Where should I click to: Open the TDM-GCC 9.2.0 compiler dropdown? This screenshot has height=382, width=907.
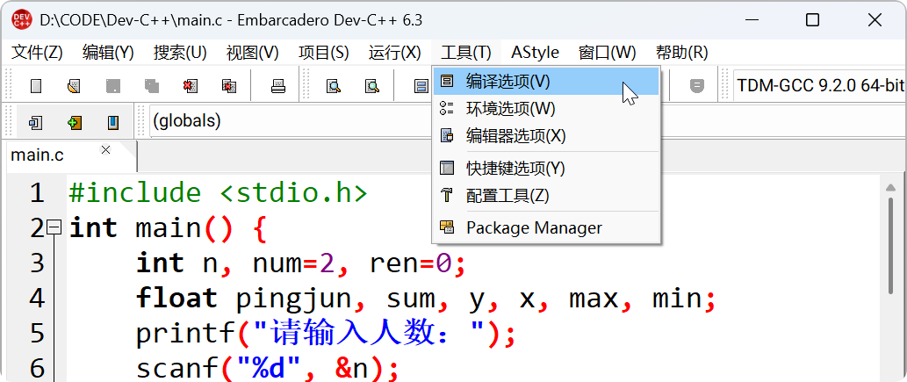[x=819, y=86]
